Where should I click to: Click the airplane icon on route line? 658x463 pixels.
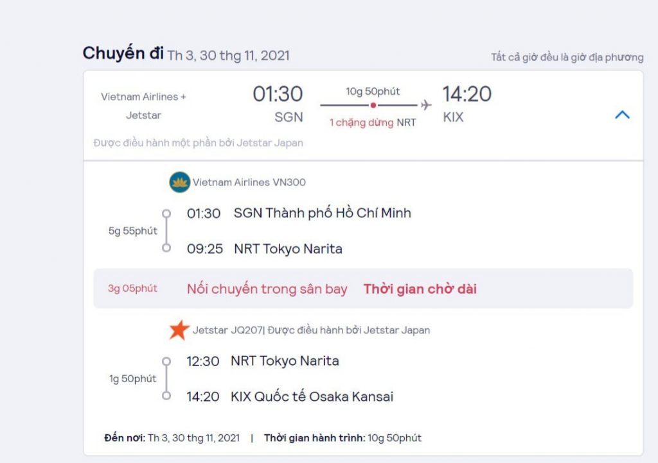425,105
